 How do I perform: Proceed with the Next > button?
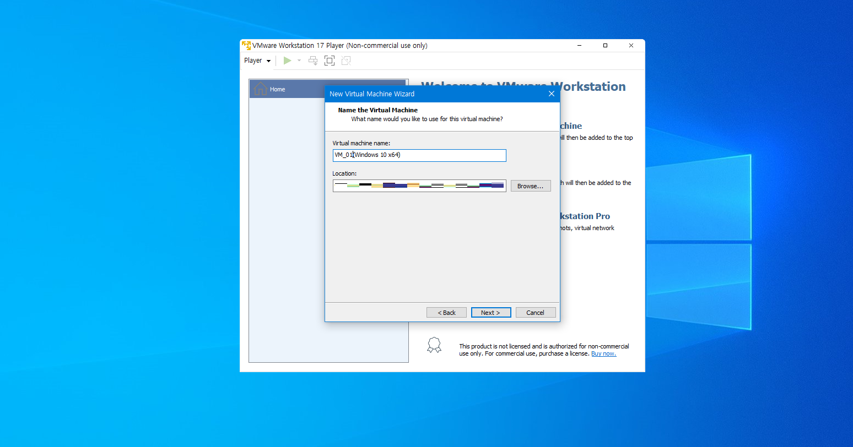[491, 313]
